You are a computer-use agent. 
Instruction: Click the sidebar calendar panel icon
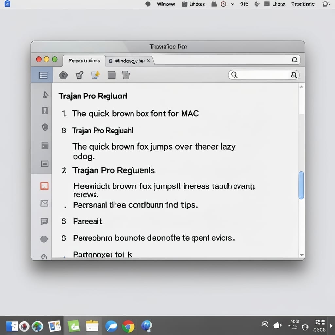pyautogui.click(x=44, y=146)
